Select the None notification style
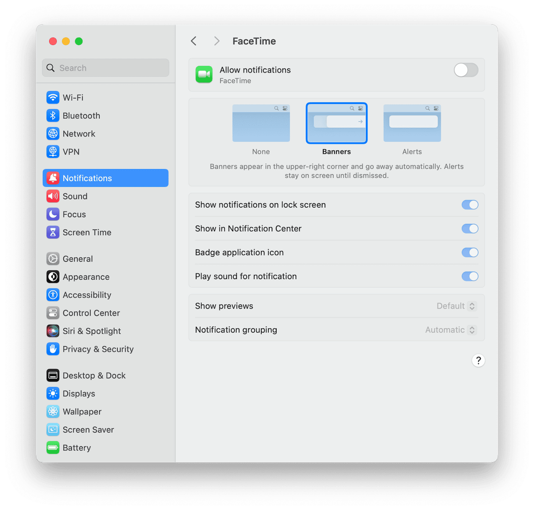 261,123
